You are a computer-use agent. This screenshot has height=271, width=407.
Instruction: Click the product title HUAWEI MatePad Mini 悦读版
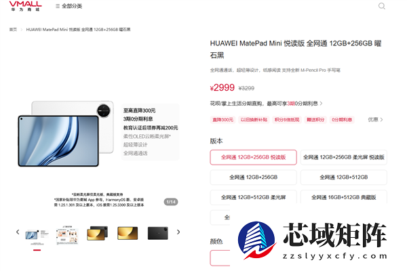296,49
